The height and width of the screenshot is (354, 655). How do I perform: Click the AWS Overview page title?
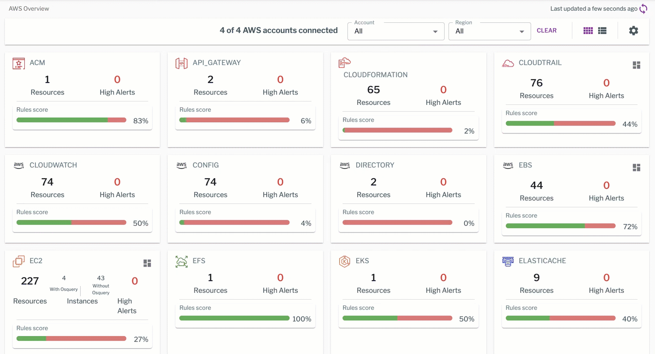[x=29, y=9]
